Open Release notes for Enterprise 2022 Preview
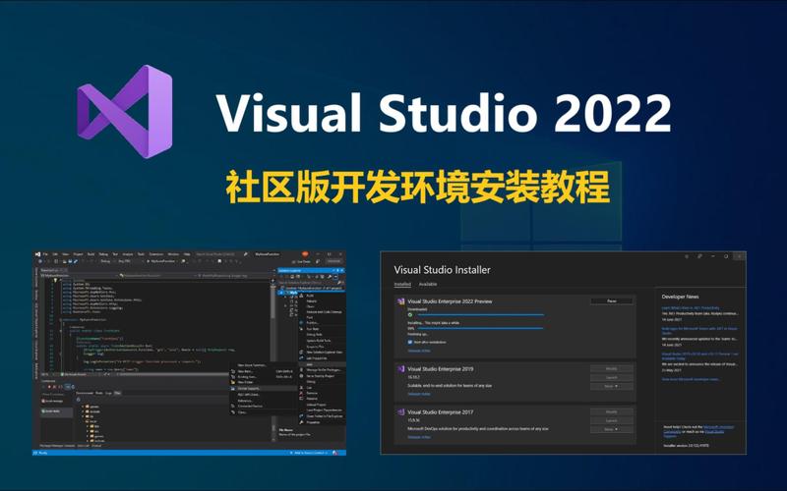 (419, 351)
